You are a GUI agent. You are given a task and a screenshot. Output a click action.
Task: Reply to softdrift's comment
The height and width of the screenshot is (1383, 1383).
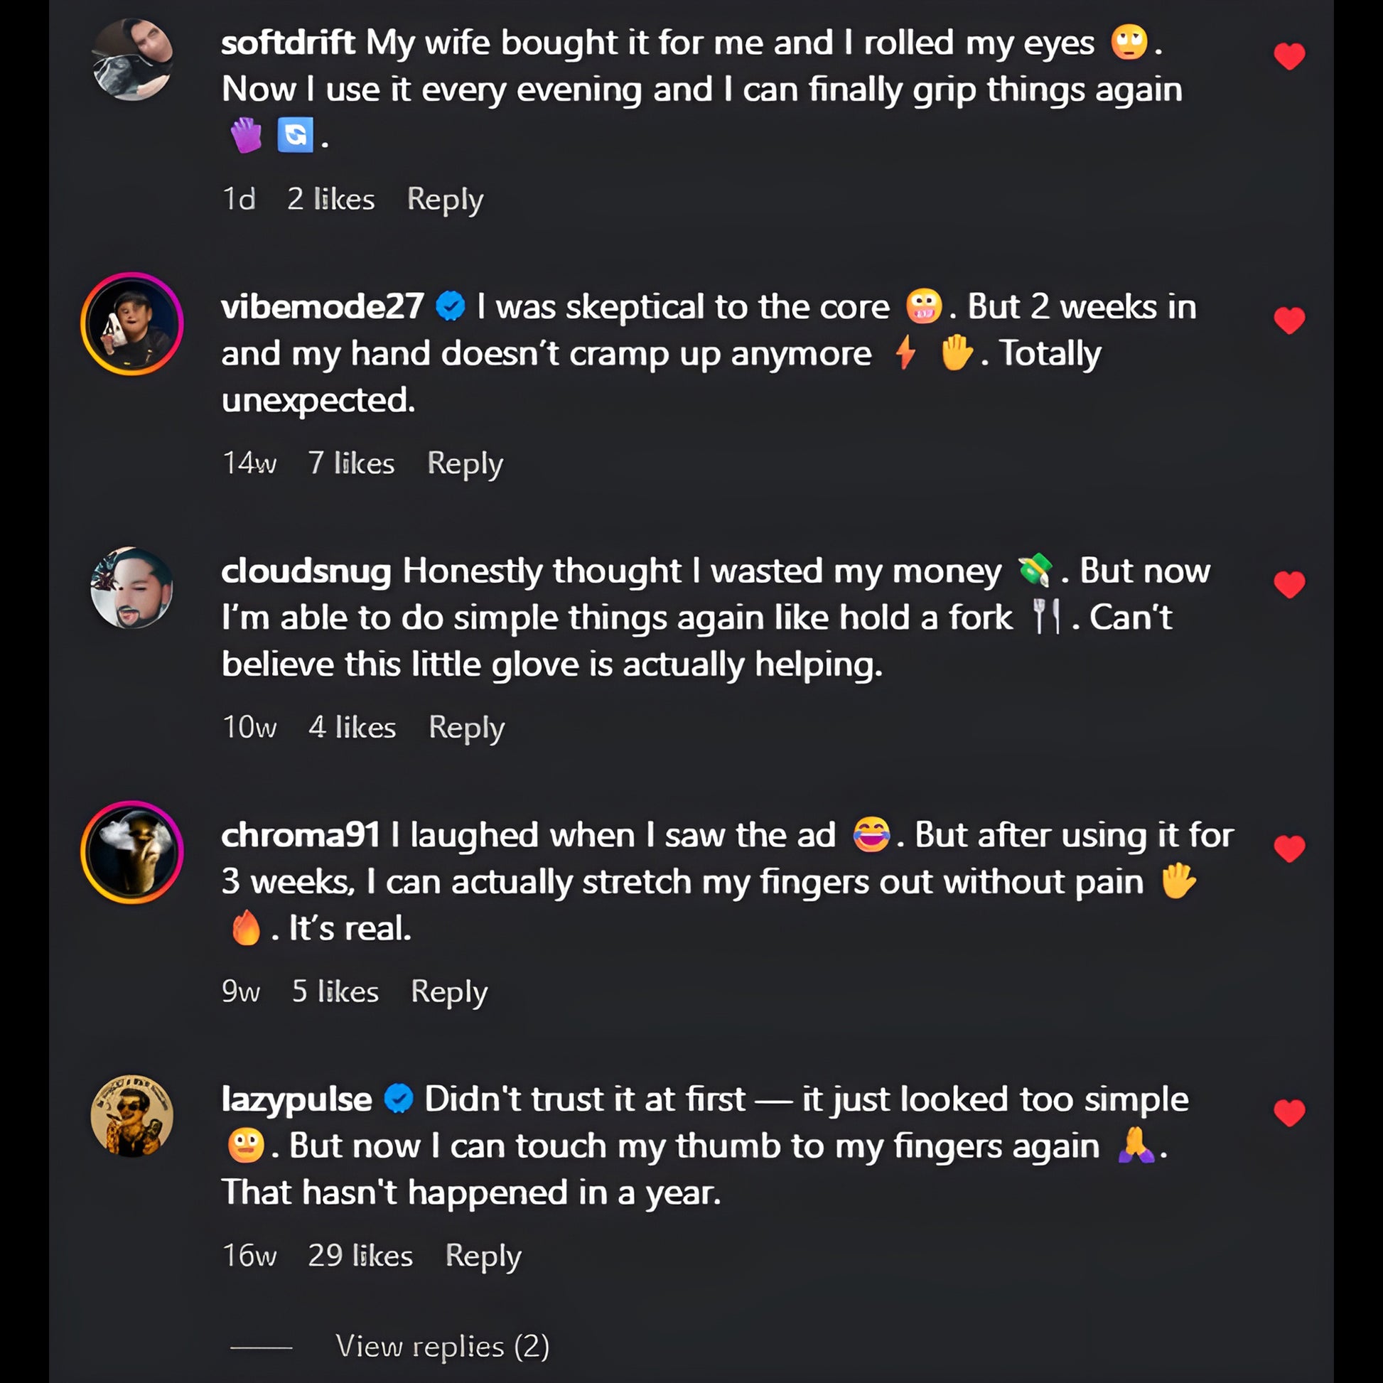click(445, 199)
